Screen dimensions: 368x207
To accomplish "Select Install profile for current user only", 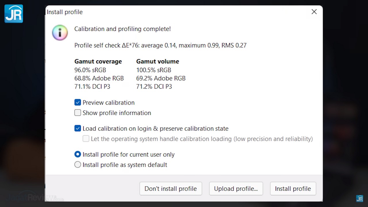I will coord(78,154).
